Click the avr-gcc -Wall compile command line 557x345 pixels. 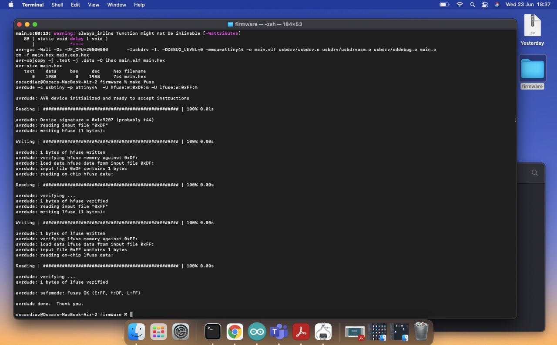(x=226, y=50)
